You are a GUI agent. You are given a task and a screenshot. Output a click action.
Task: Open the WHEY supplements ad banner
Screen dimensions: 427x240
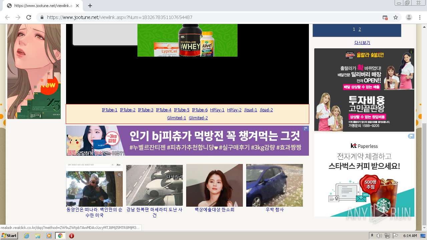(187, 40)
